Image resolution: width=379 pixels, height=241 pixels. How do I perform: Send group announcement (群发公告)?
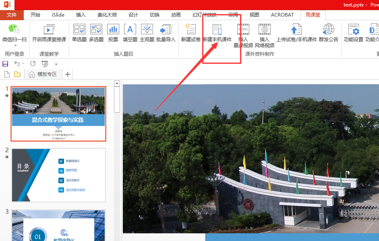[x=329, y=33]
